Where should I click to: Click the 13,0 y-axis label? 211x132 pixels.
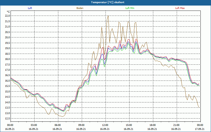point(8,113)
